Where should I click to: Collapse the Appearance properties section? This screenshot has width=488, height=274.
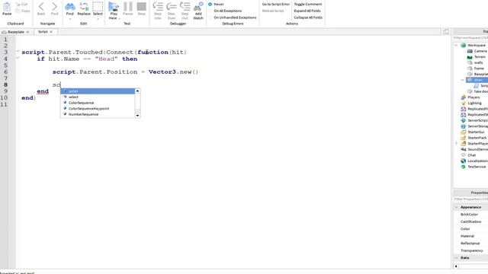click(x=456, y=207)
